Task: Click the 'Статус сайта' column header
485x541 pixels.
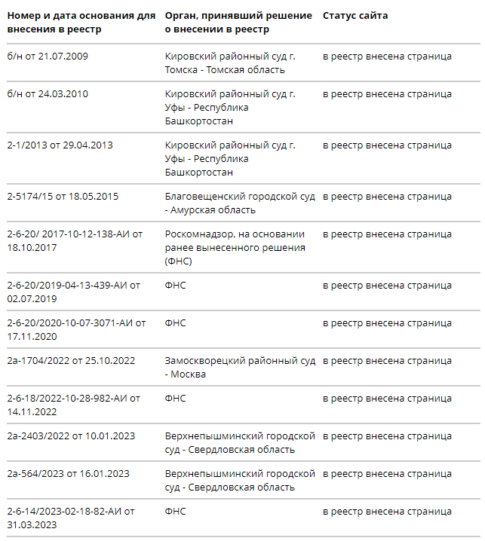Action: point(355,16)
